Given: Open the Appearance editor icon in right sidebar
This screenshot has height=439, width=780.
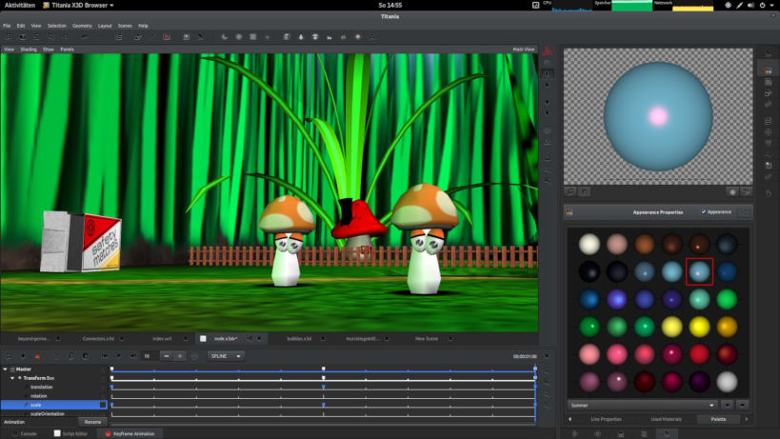Looking at the screenshot, I should [768, 70].
